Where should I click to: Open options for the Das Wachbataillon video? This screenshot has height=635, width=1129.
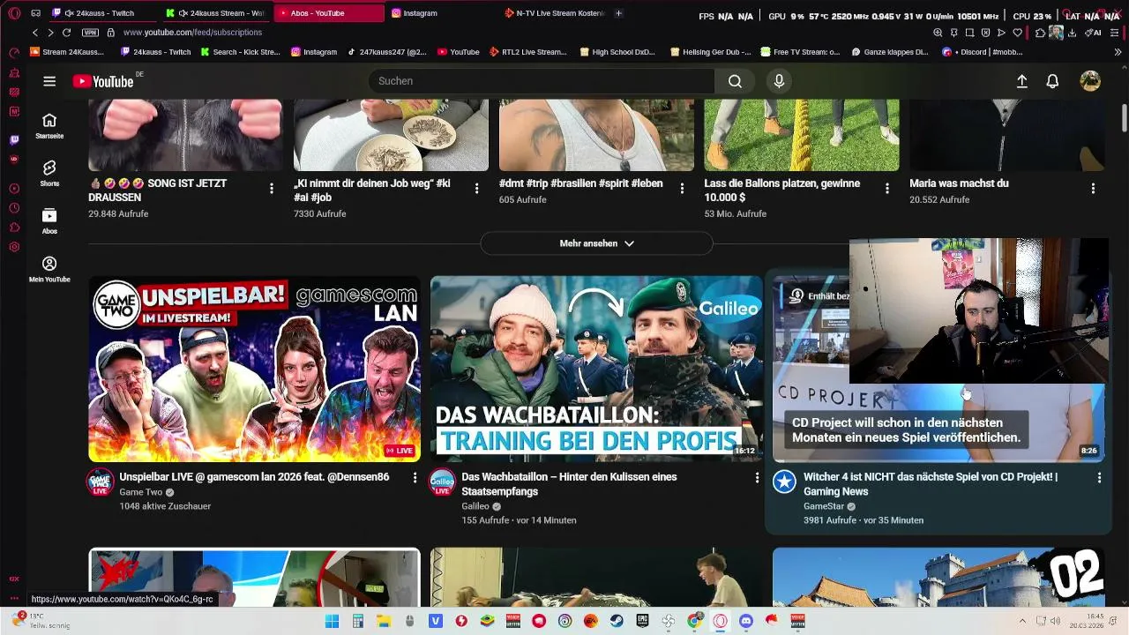pyautogui.click(x=757, y=477)
